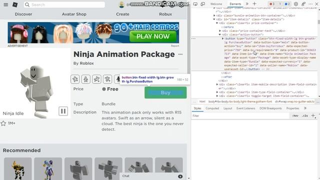Open the Avatar Shop navigation tab
The height and width of the screenshot is (180, 320).
[x=74, y=14]
